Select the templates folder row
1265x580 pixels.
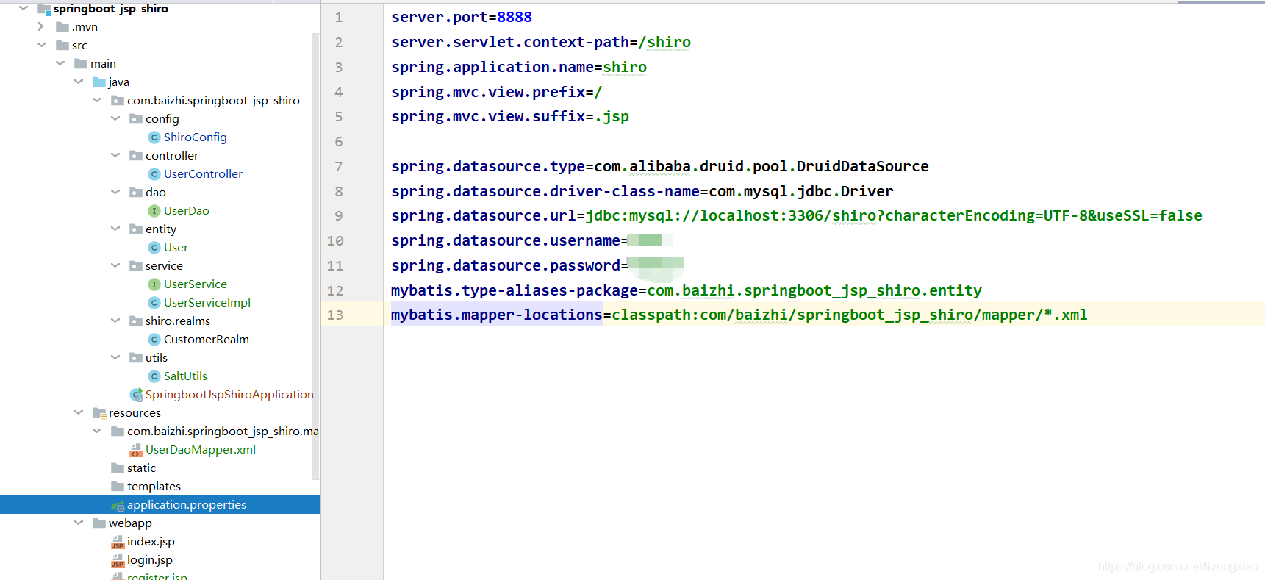160,487
